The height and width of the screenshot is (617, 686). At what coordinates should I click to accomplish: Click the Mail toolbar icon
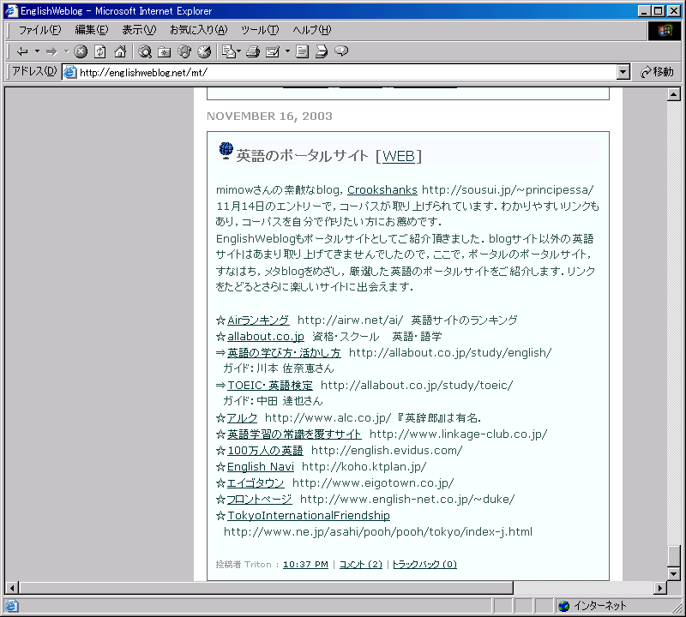228,51
